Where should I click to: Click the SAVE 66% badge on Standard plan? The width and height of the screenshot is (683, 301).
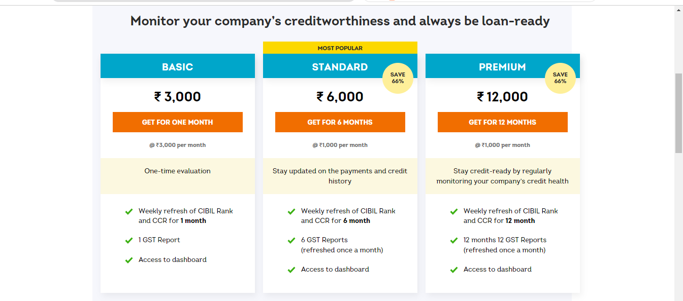(398, 79)
